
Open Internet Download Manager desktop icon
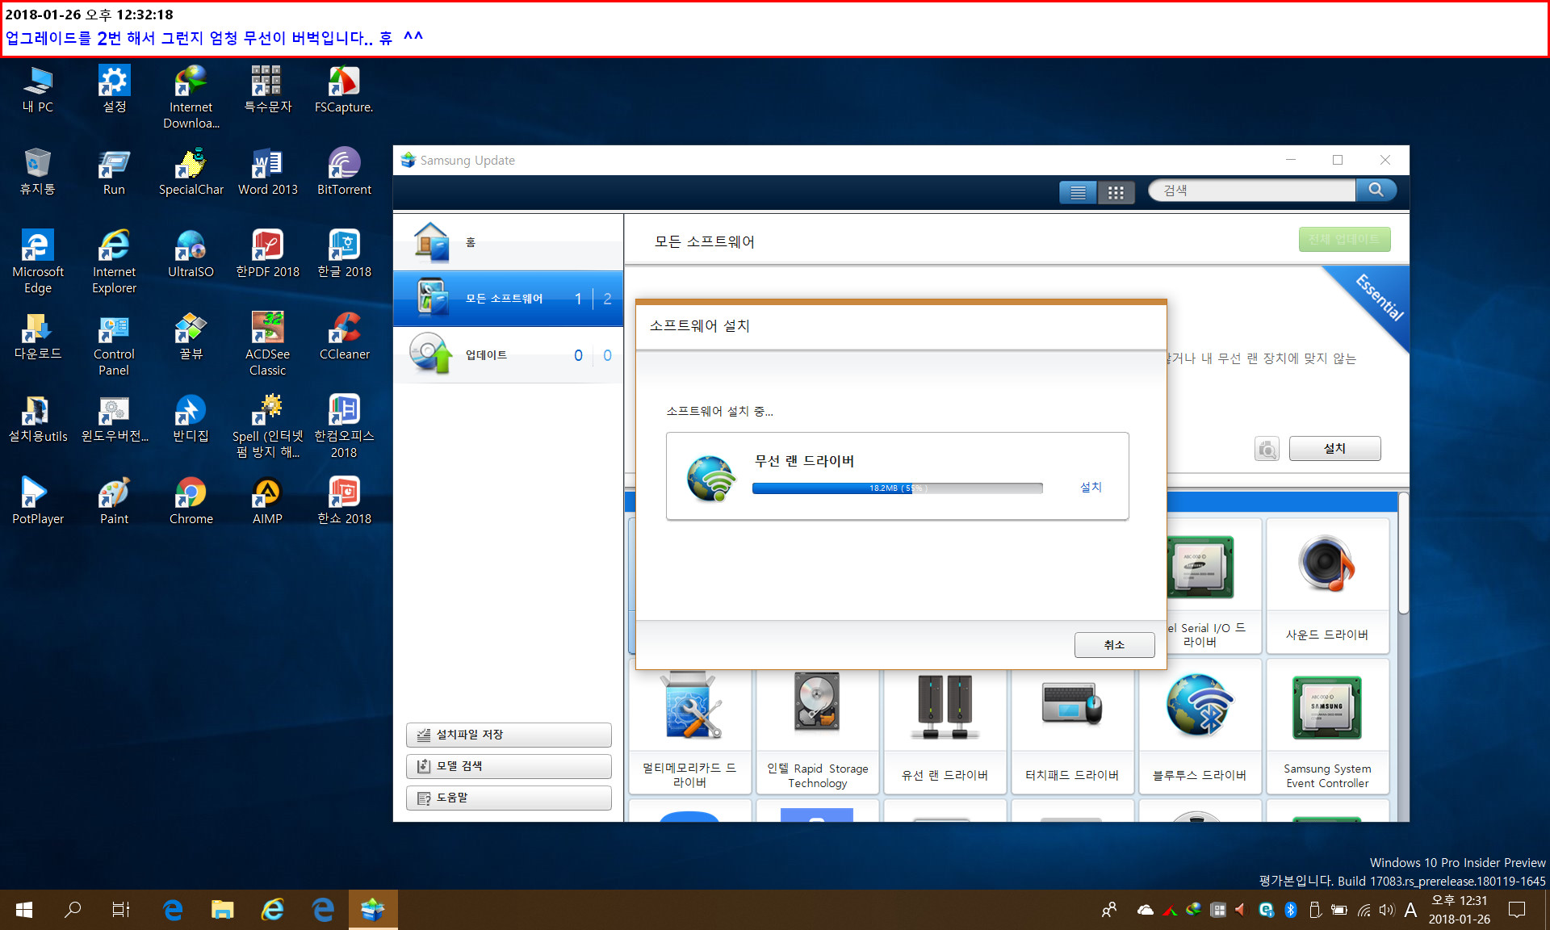(x=191, y=98)
